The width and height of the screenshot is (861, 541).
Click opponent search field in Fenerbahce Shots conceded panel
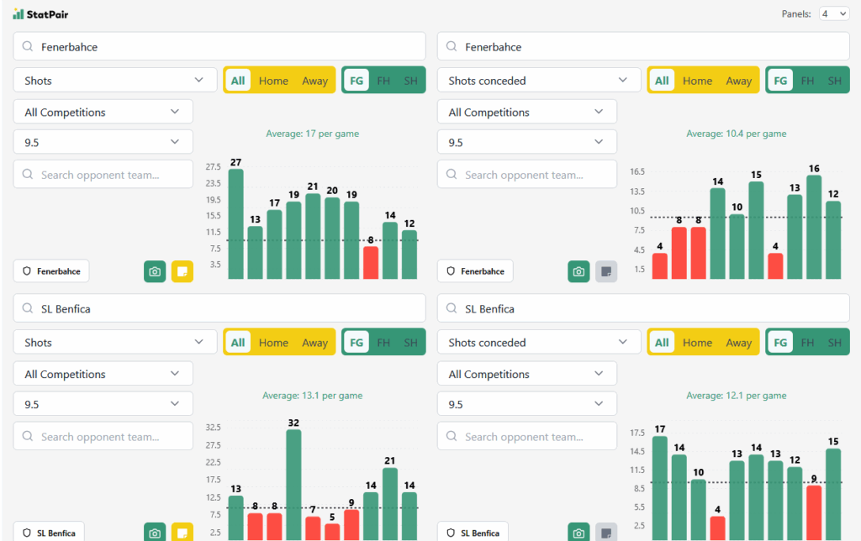click(526, 175)
